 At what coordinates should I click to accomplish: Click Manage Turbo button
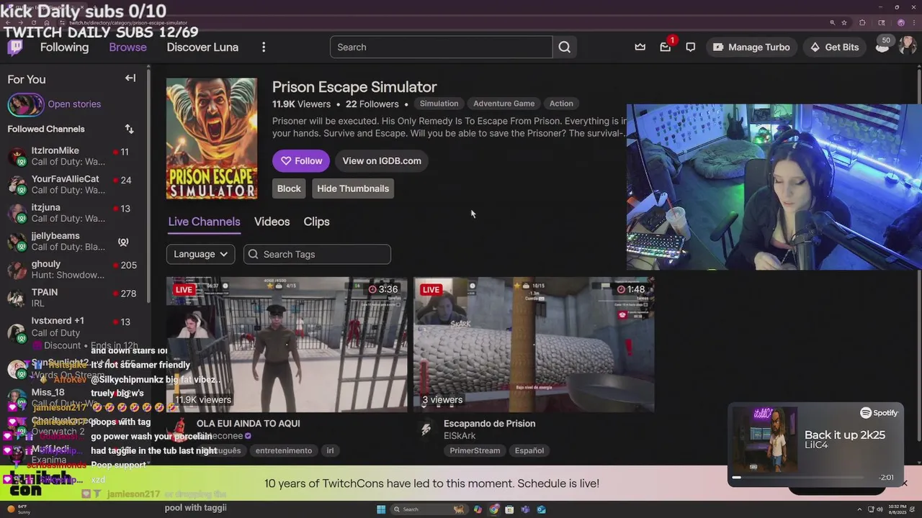coord(751,47)
